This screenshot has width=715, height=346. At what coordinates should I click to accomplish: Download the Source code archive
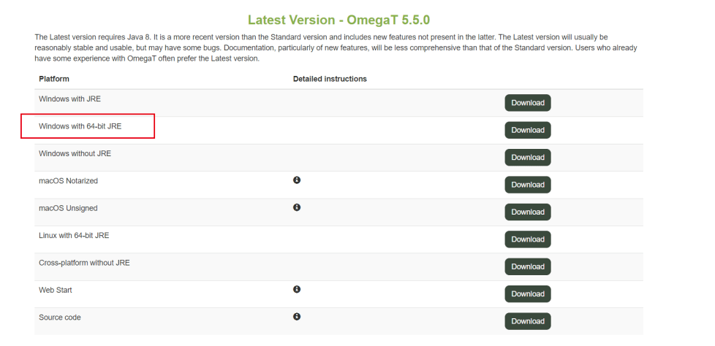(x=528, y=321)
